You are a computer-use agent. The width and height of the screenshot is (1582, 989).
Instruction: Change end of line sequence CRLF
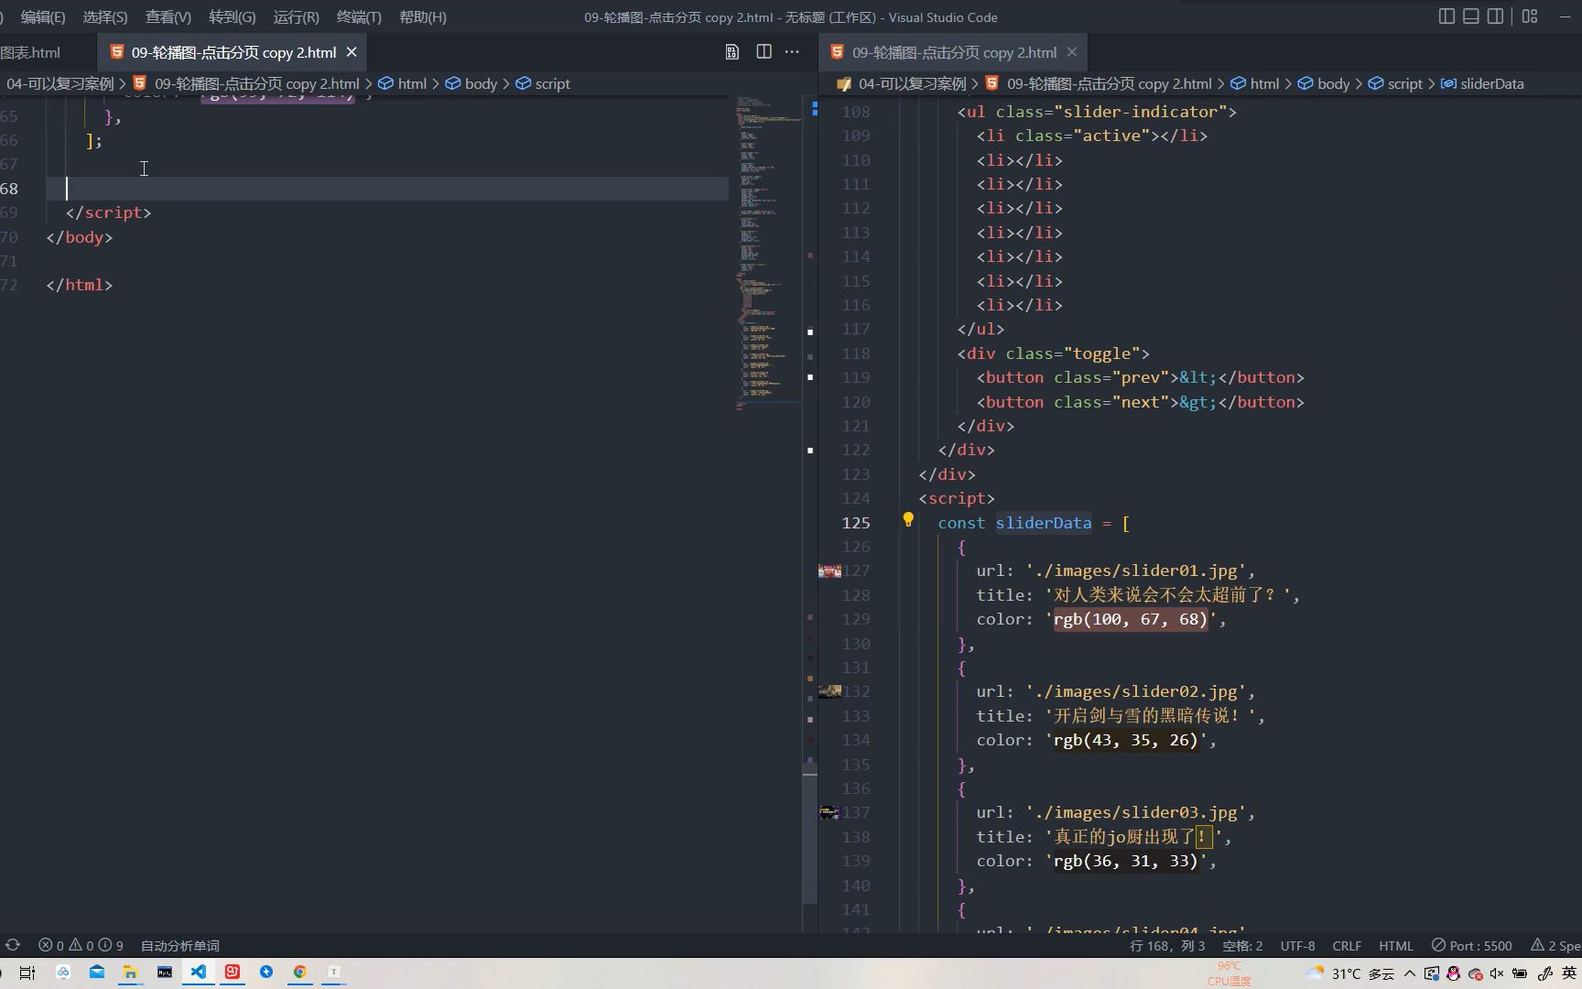[x=1347, y=945]
